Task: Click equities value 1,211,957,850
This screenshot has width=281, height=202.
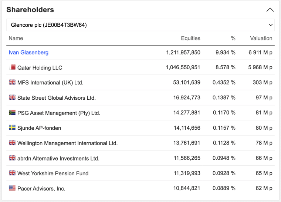Action: point(183,53)
